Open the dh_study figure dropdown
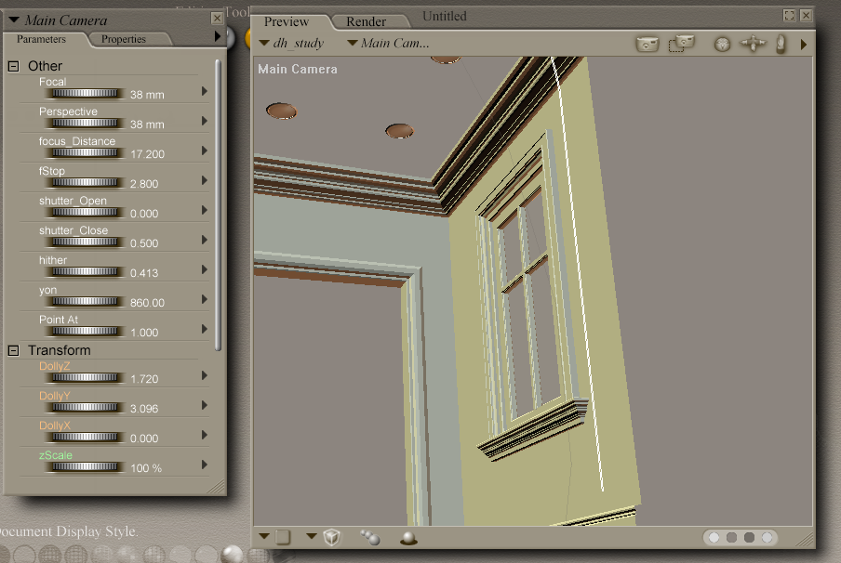Screen dimensions: 841x563 pyautogui.click(x=290, y=43)
